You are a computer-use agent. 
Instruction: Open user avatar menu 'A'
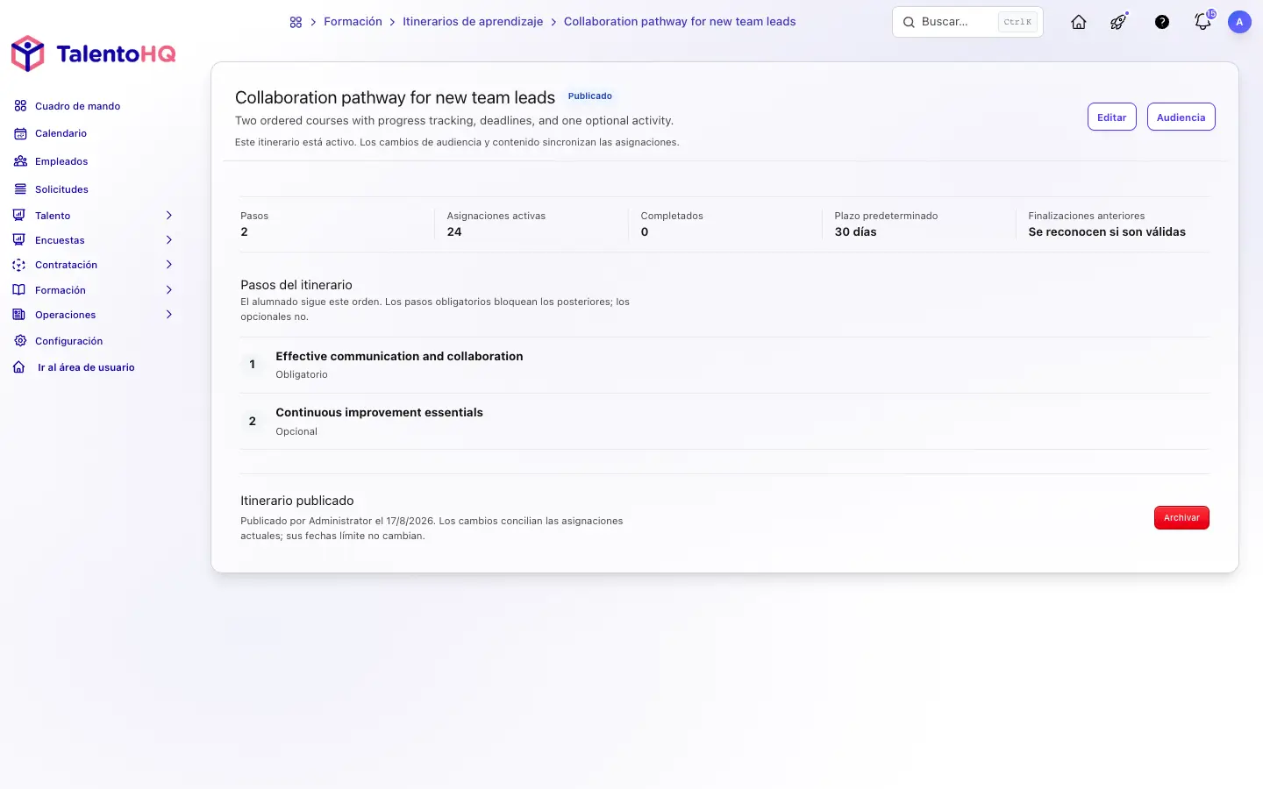pos(1239,22)
